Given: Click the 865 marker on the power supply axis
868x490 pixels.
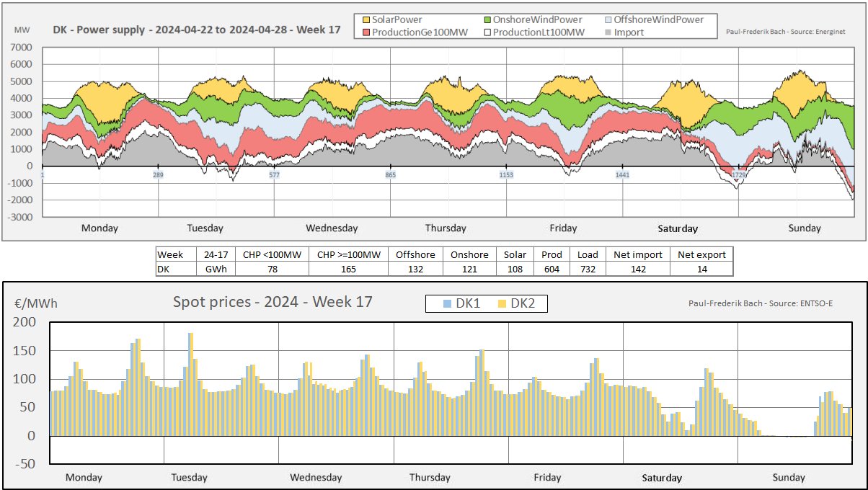Looking at the screenshot, I should [x=390, y=175].
